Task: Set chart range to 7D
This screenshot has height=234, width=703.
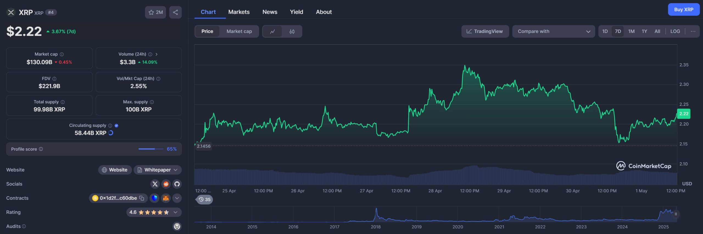Action: (x=618, y=31)
